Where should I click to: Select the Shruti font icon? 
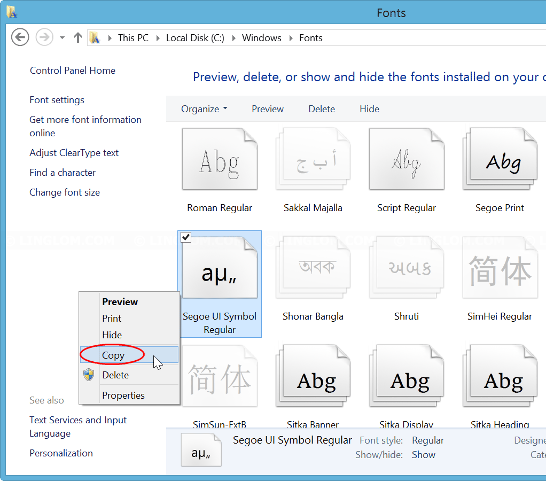click(x=406, y=267)
